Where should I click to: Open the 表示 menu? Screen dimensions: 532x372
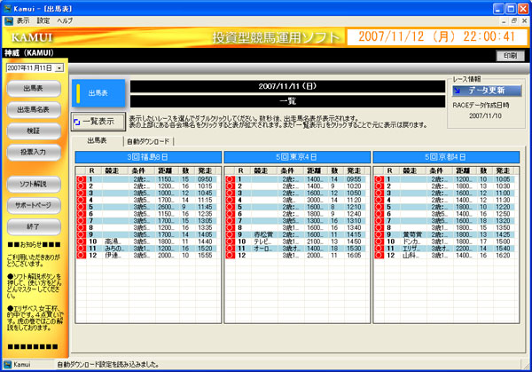click(x=23, y=20)
